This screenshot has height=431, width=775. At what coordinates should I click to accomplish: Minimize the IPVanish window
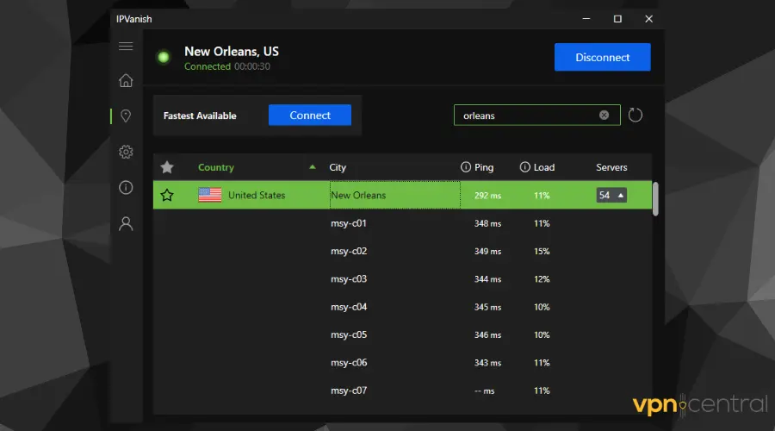[x=586, y=19]
